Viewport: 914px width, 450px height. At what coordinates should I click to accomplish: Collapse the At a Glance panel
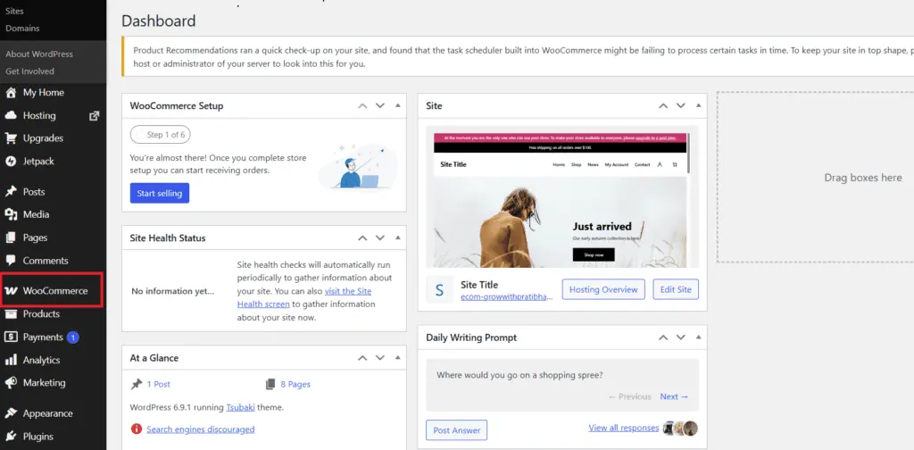398,357
